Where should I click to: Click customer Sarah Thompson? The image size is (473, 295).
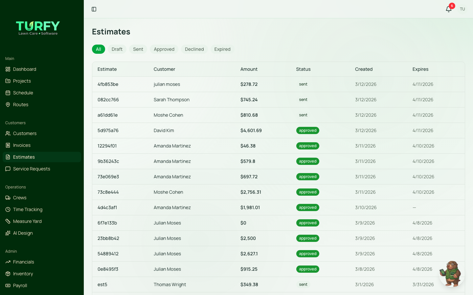click(171, 100)
